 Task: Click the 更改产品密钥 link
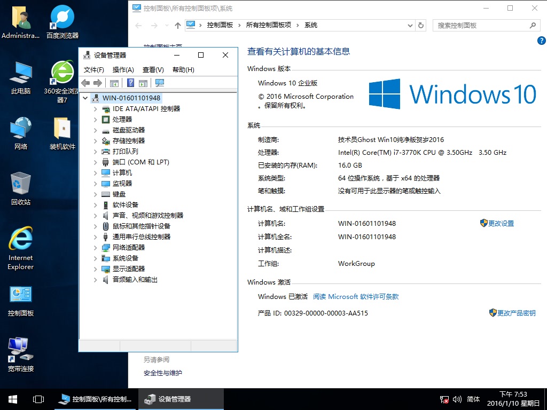click(517, 313)
